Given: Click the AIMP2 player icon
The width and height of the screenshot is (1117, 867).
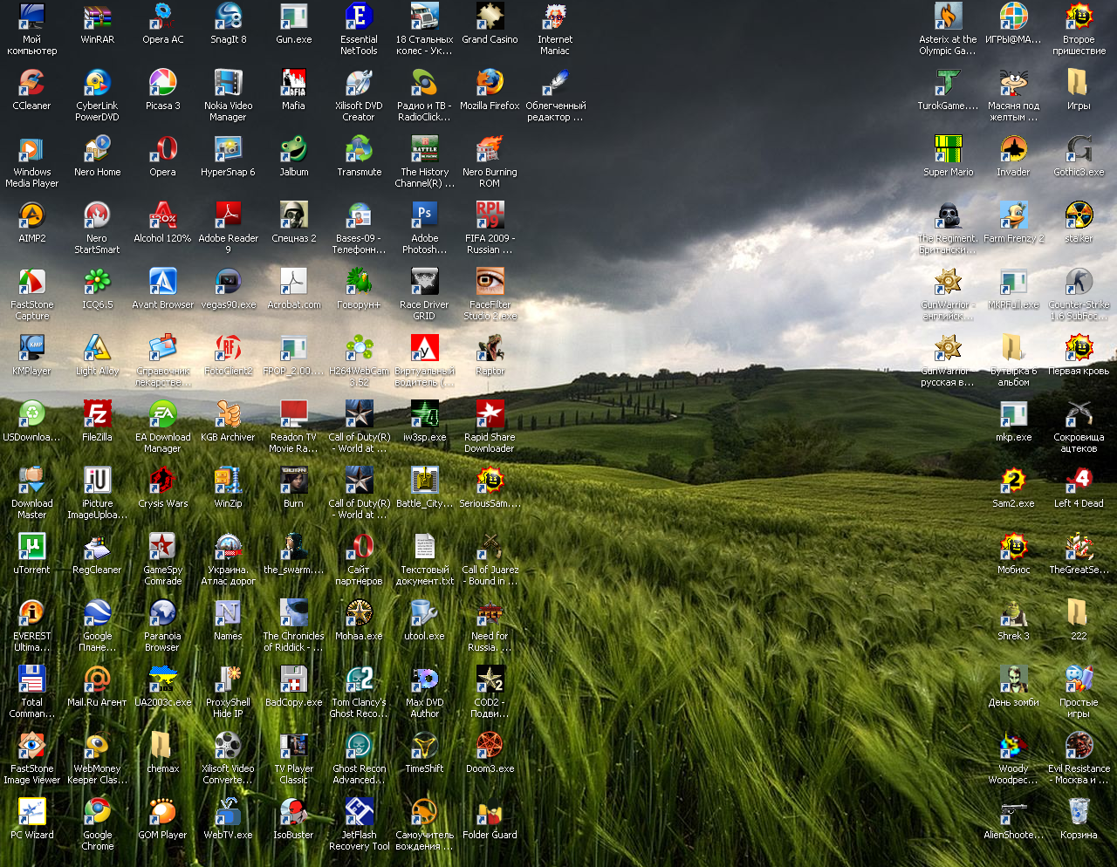Looking at the screenshot, I should 31,216.
